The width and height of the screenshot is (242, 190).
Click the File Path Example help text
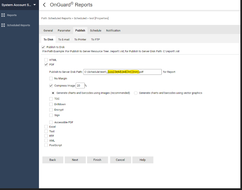[111, 51]
